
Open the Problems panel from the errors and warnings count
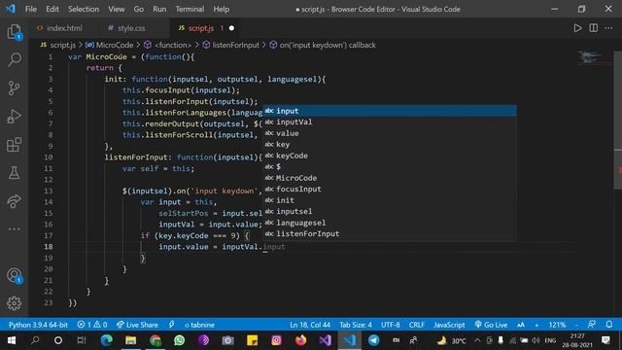click(x=92, y=325)
